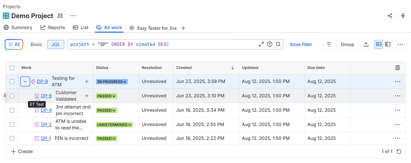Click the add people icon beside Demo Project
The image size is (411, 163).
tap(60, 16)
